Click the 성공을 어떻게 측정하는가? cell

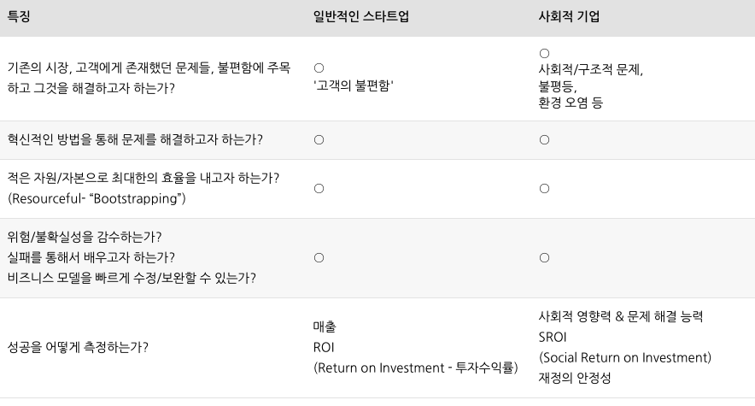tap(78, 347)
